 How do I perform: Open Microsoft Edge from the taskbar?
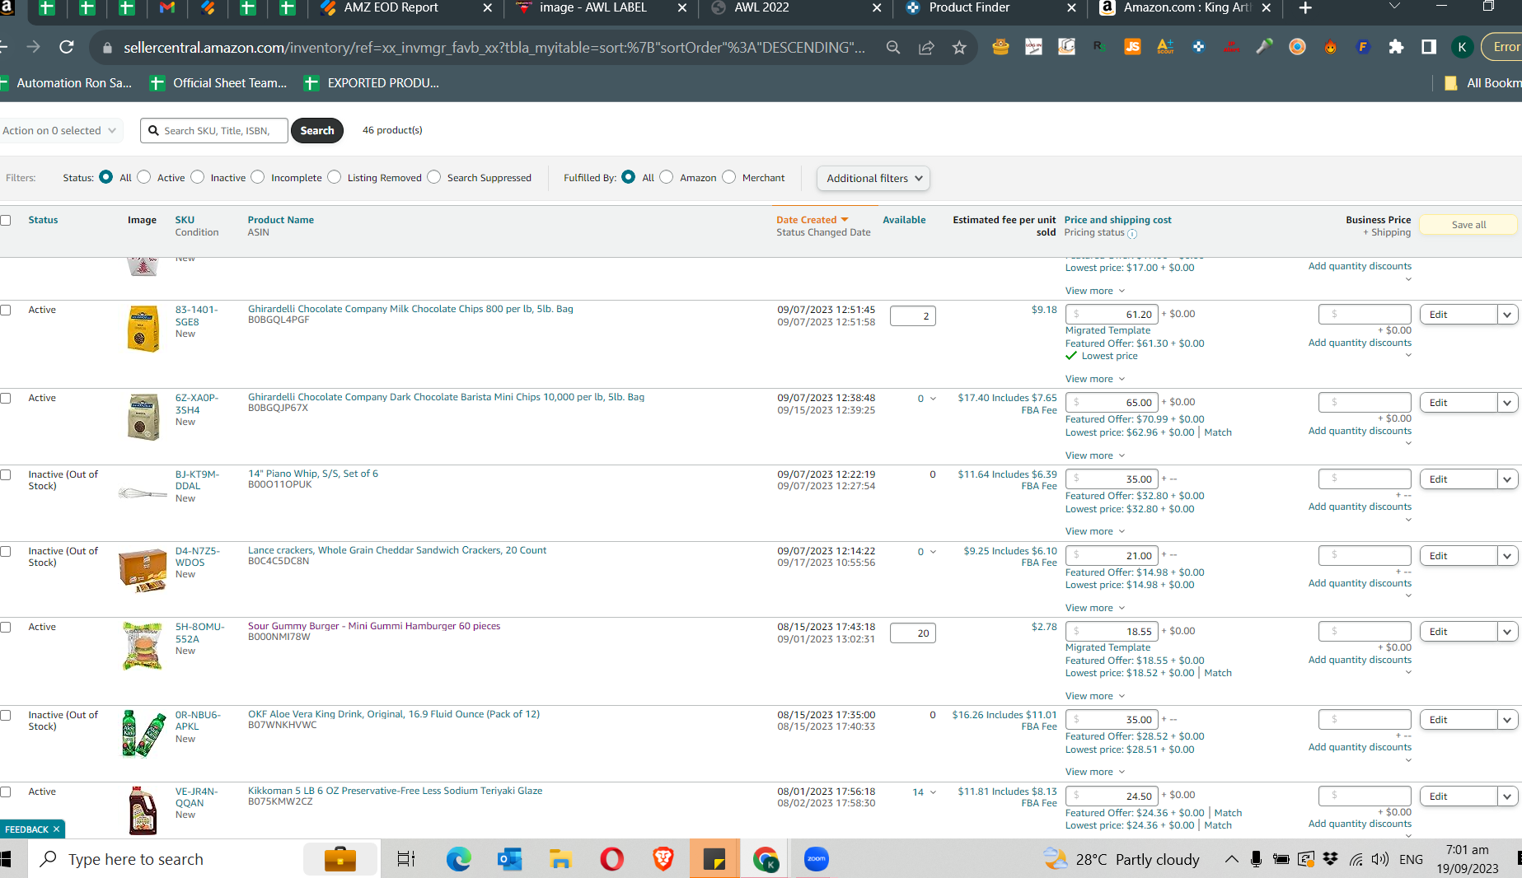click(x=459, y=859)
